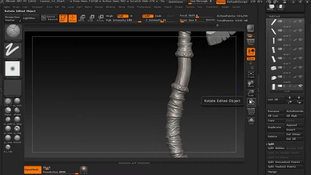Select the Scale tool in top toolbar
The image size is (311, 175).
(91, 18)
